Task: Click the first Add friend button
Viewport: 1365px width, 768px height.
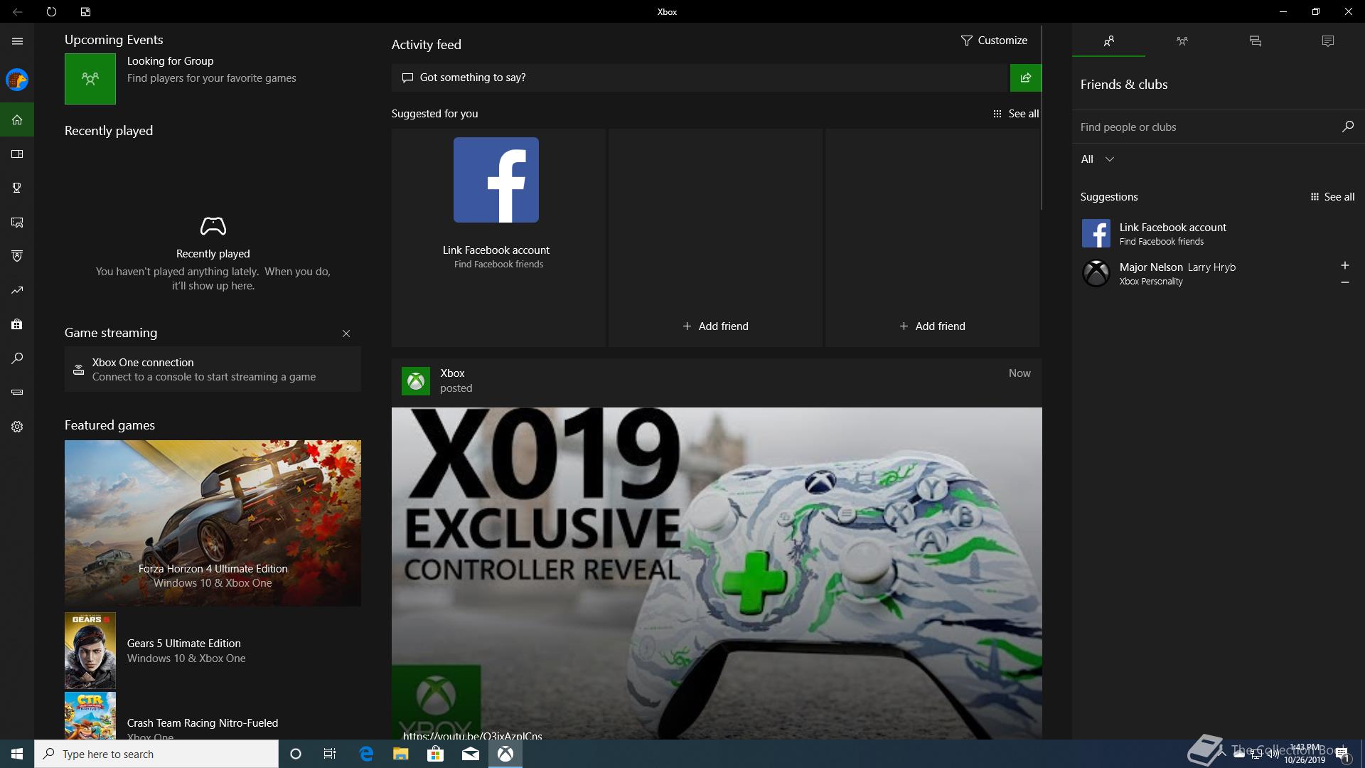Action: [715, 326]
